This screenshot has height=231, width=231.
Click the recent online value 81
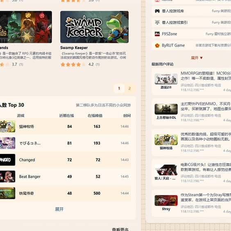pyautogui.click(x=70, y=143)
